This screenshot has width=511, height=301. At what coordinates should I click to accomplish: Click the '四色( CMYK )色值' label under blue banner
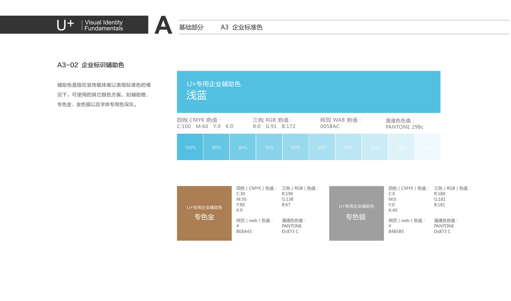199,120
